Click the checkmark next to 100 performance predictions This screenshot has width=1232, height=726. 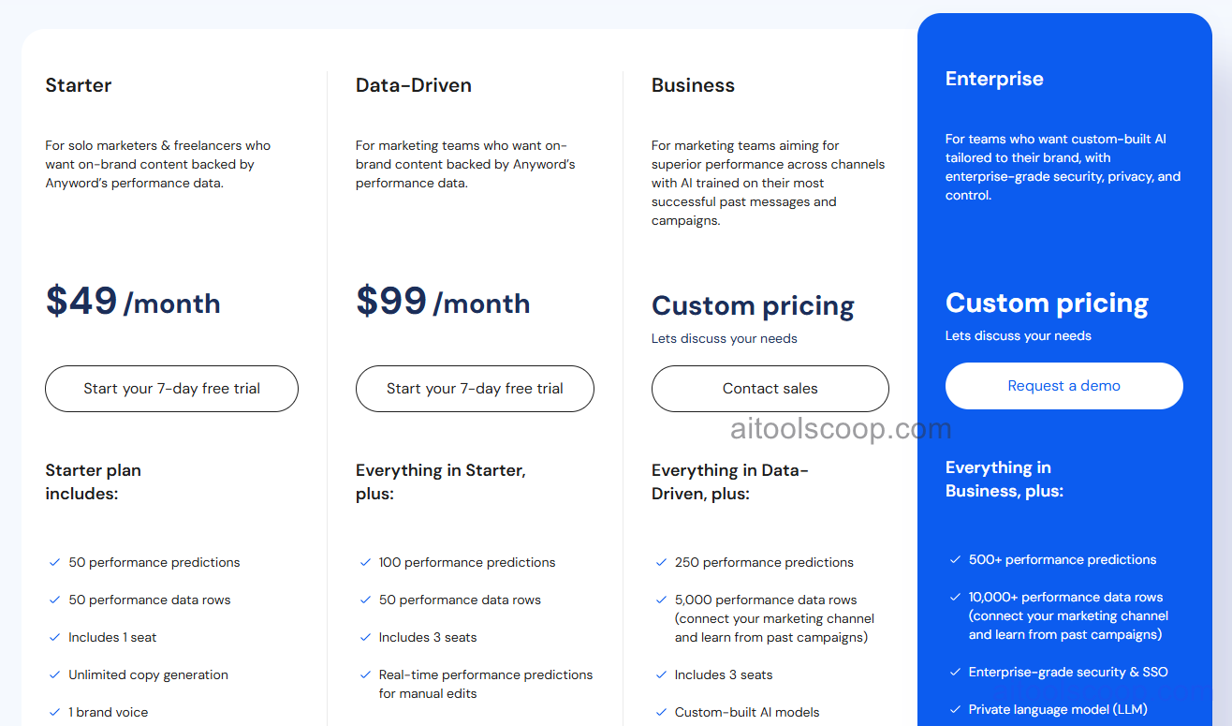click(365, 562)
